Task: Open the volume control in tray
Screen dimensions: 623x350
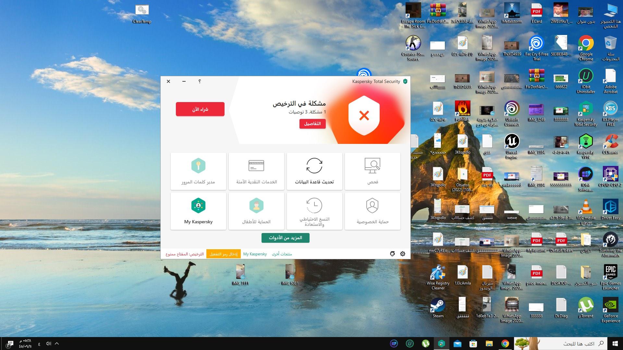Action: [49, 344]
